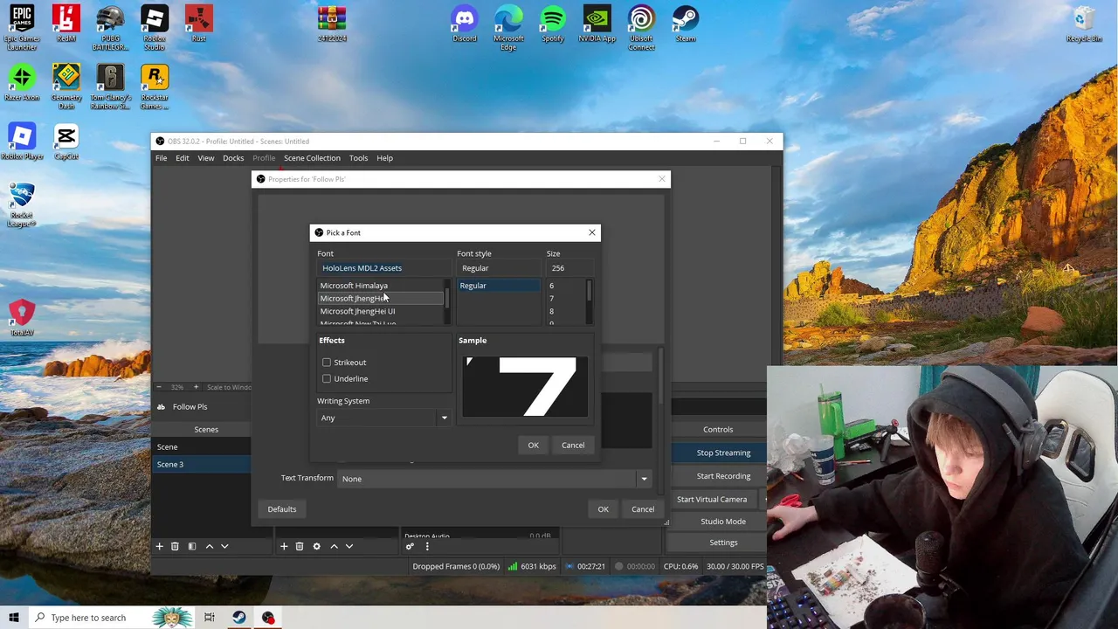Zoom in preview with the plus icon
Image resolution: width=1118 pixels, height=629 pixels.
196,387
